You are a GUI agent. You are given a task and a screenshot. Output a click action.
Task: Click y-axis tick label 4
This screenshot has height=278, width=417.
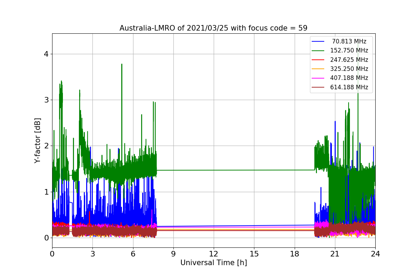(x=46, y=54)
